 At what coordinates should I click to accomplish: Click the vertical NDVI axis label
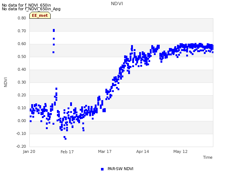click(6, 82)
